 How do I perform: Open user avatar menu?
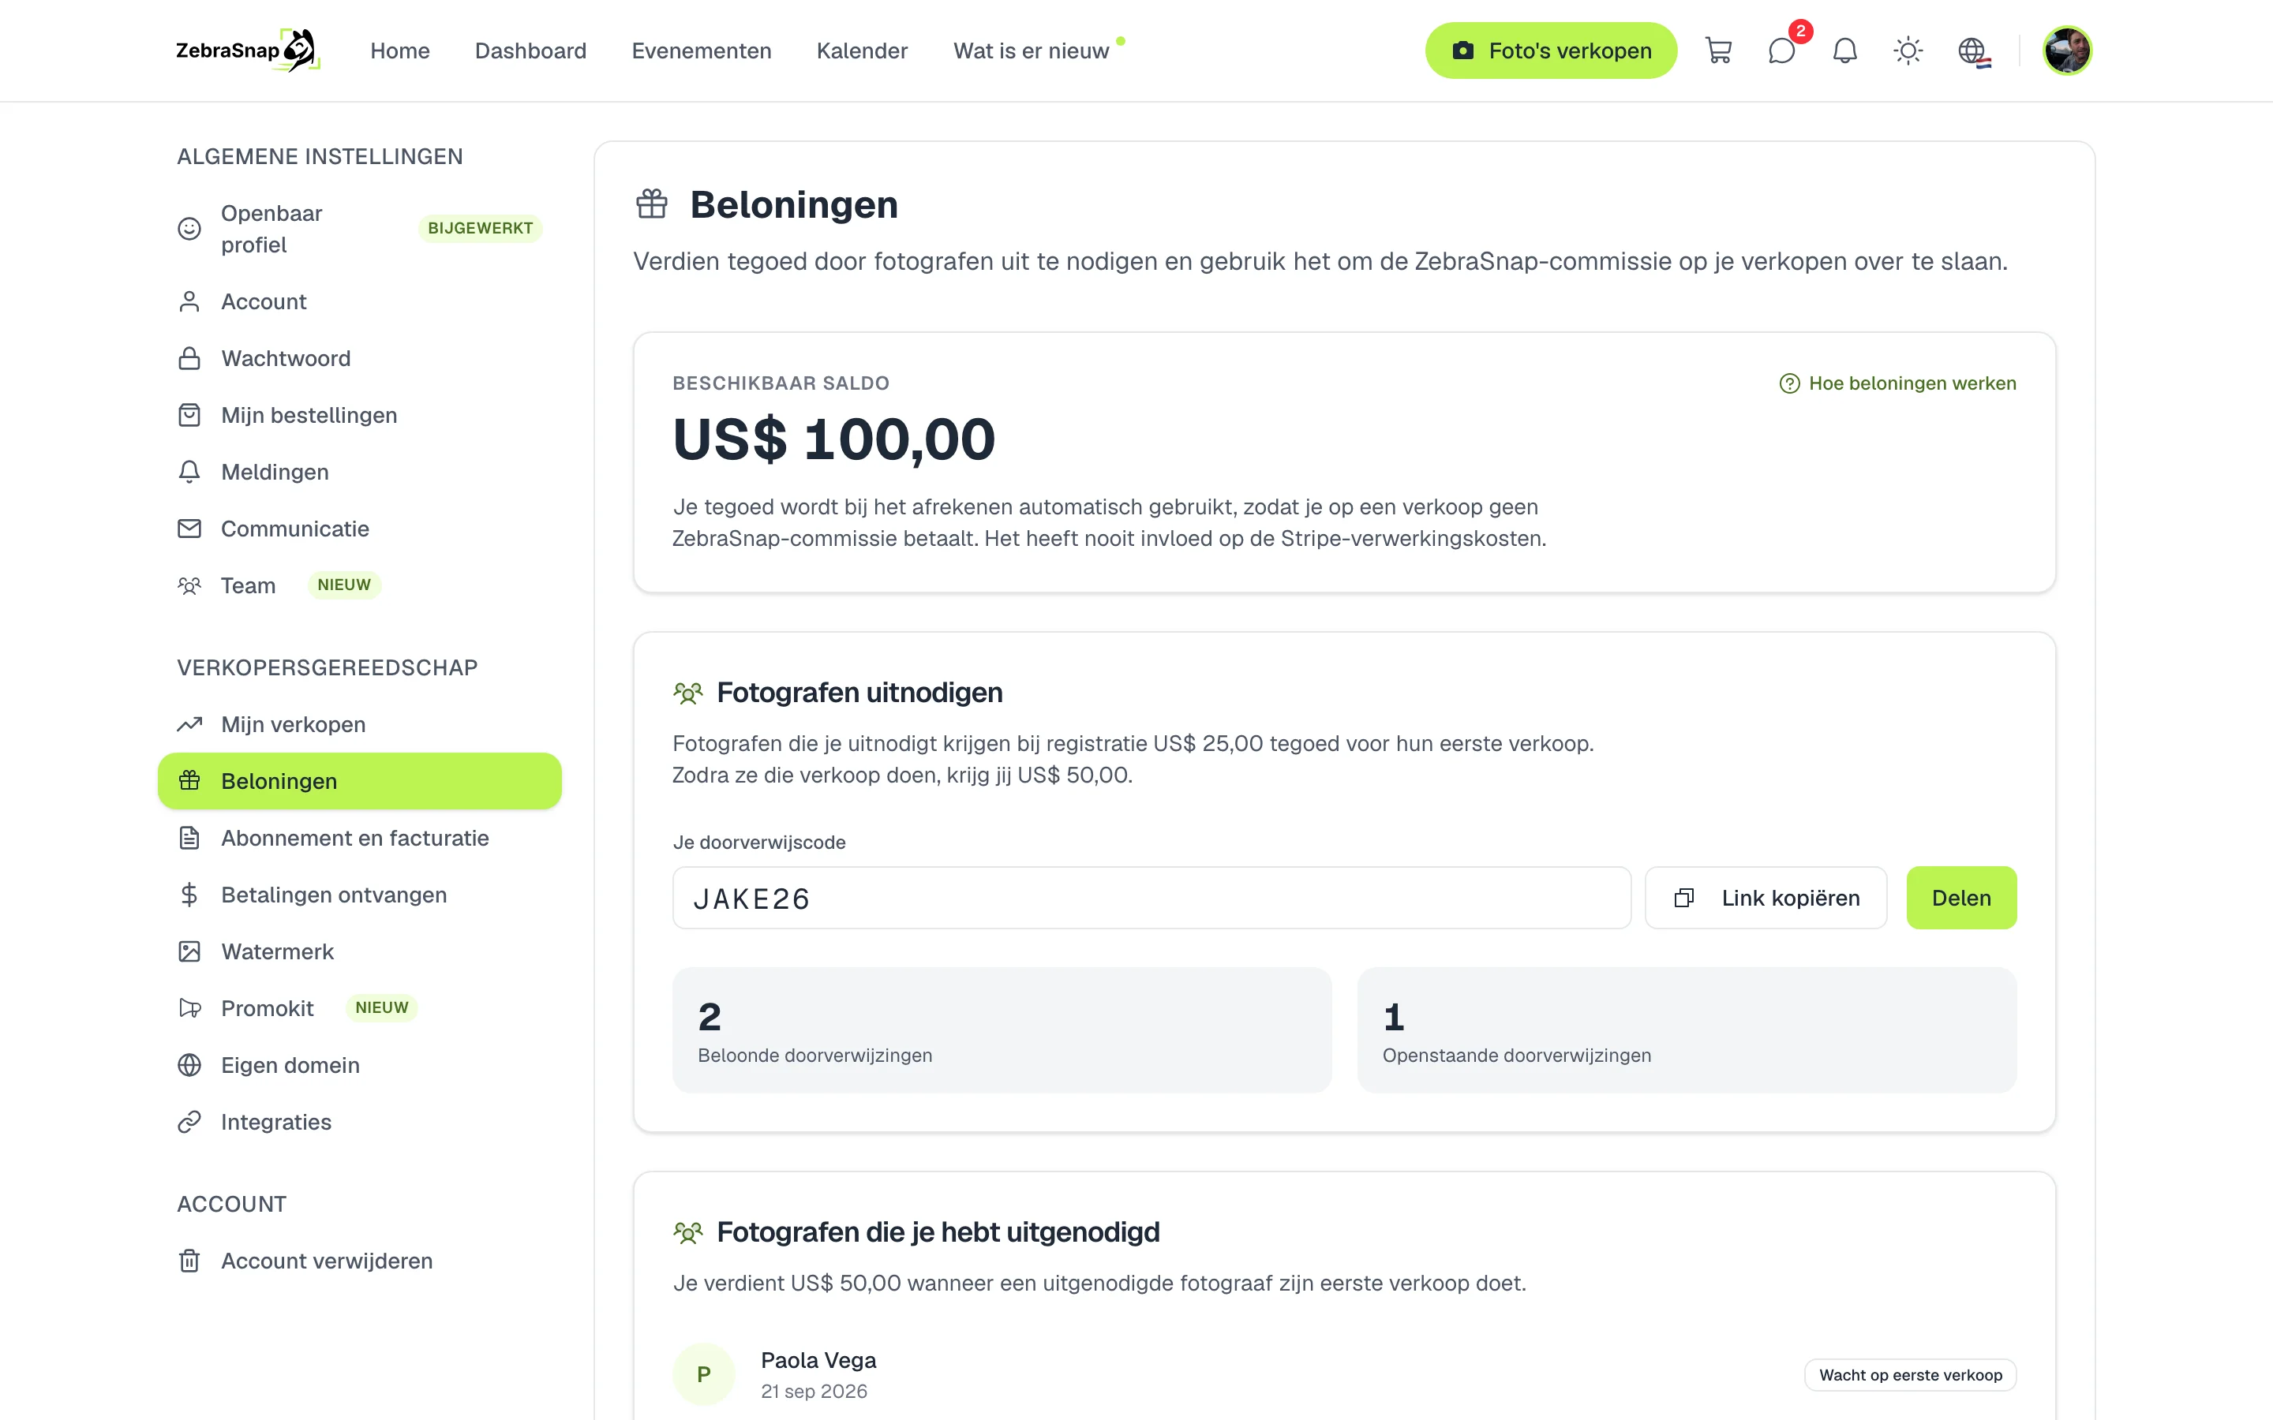[x=2066, y=50]
